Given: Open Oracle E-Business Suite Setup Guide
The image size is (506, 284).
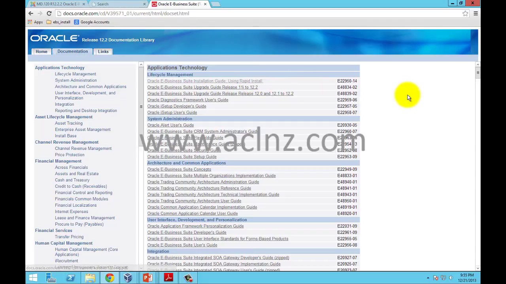Looking at the screenshot, I should pyautogui.click(x=182, y=157).
